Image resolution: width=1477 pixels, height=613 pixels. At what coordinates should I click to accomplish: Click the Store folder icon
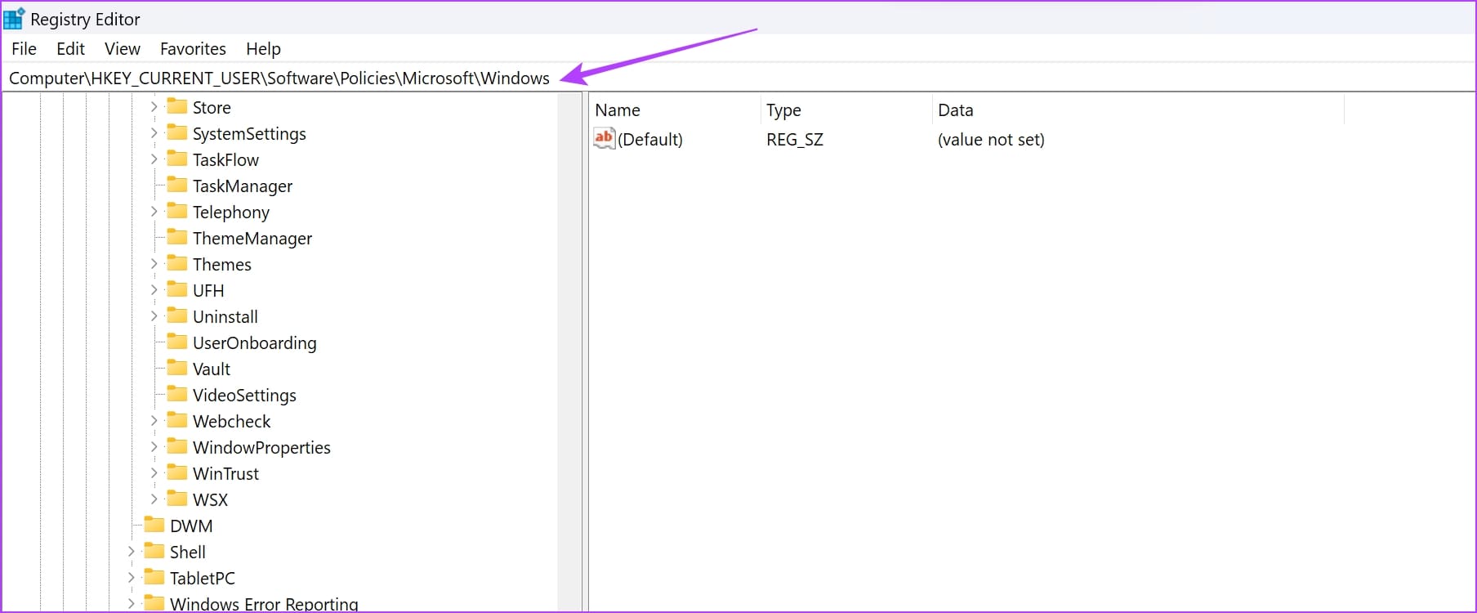pos(177,106)
